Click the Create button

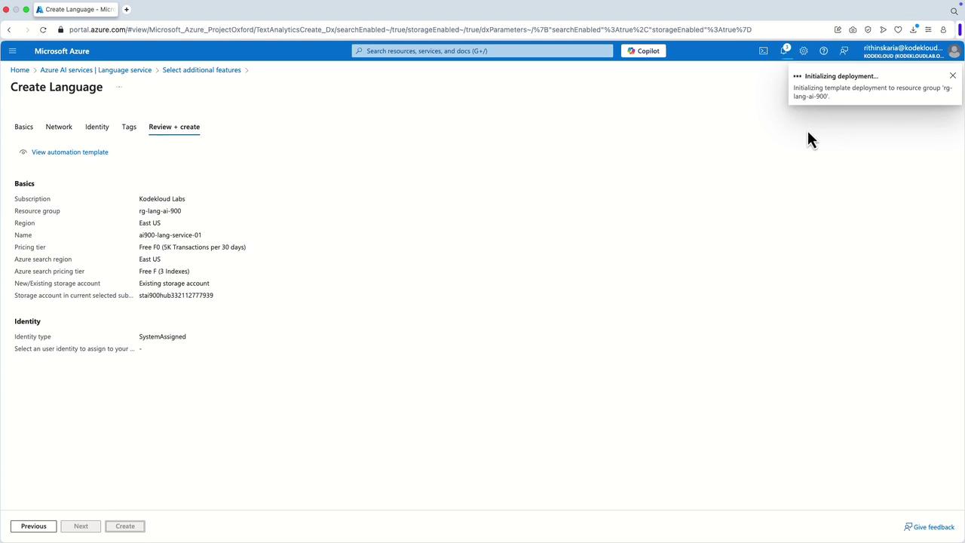[x=125, y=526]
